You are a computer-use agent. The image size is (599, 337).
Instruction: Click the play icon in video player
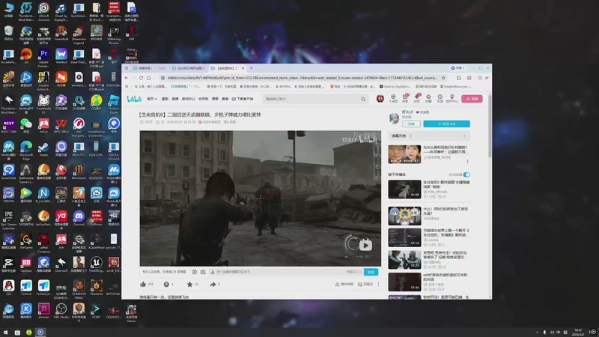(365, 246)
